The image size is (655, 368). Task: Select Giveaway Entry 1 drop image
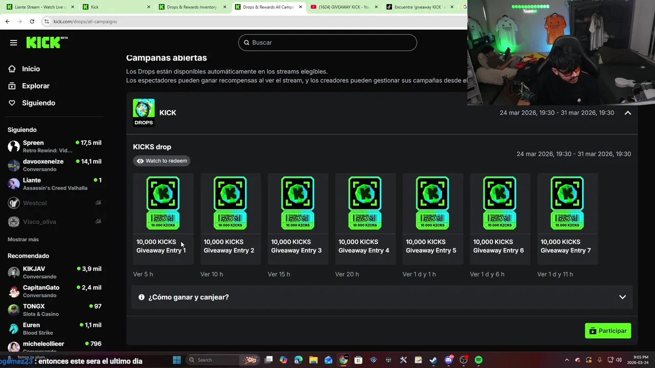[163, 203]
